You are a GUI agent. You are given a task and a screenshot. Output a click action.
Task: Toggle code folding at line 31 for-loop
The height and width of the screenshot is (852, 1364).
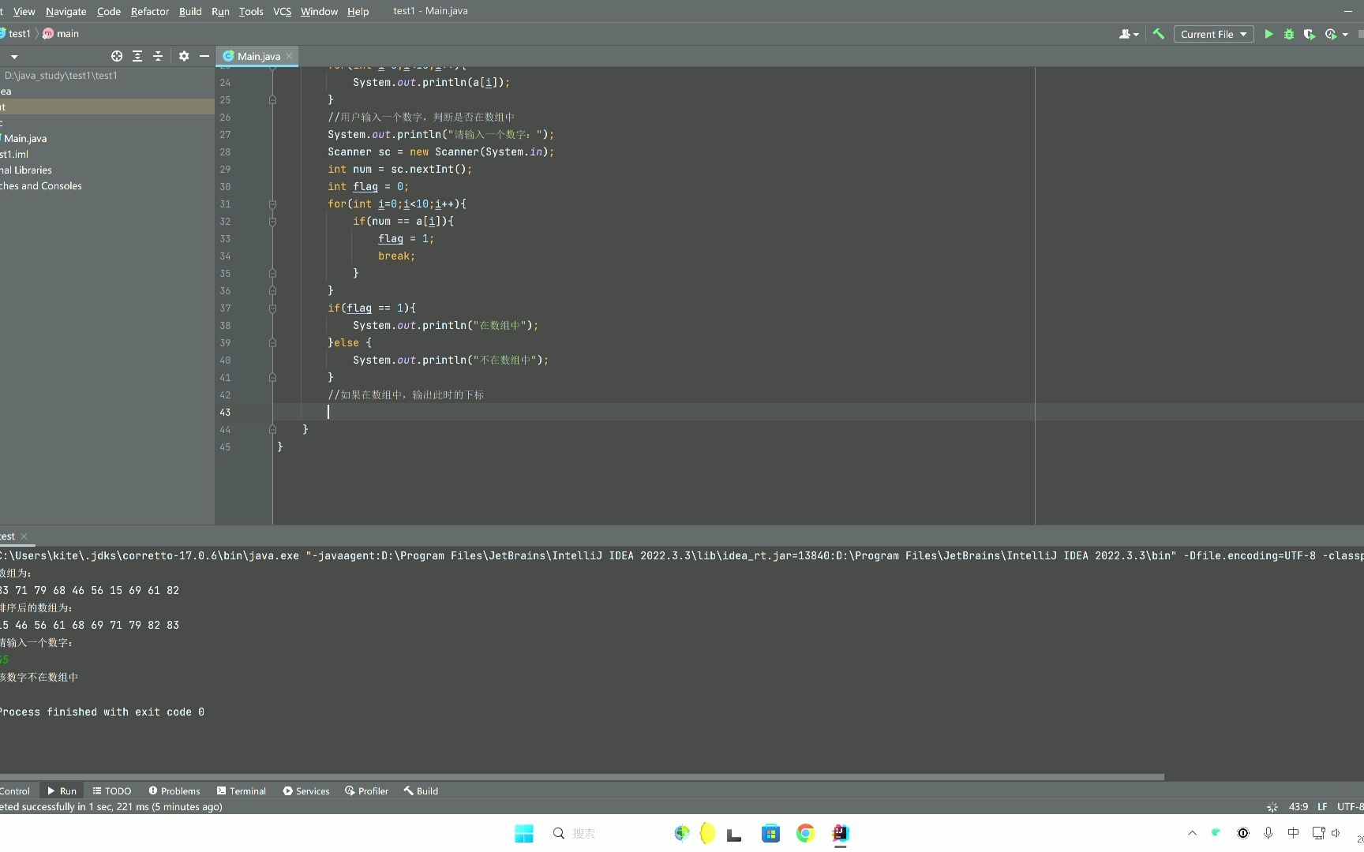(x=272, y=204)
